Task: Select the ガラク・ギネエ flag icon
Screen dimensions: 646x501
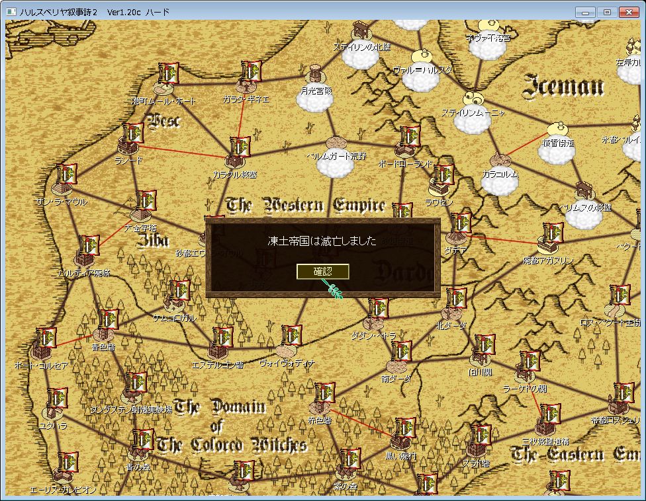Action: pos(251,71)
